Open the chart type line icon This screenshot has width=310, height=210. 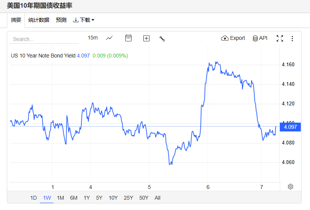(x=109, y=38)
